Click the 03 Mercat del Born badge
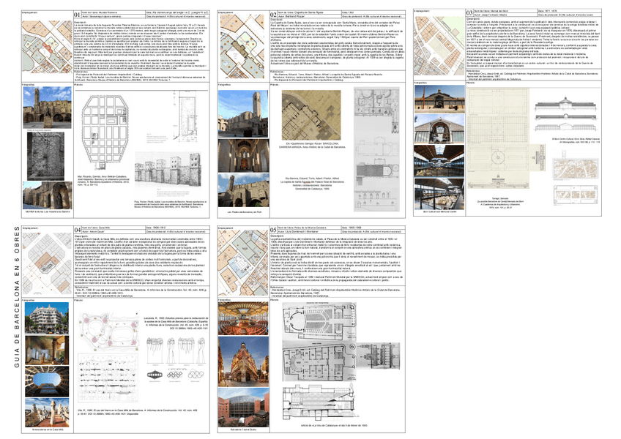The width and height of the screenshot is (621, 439). point(469,12)
